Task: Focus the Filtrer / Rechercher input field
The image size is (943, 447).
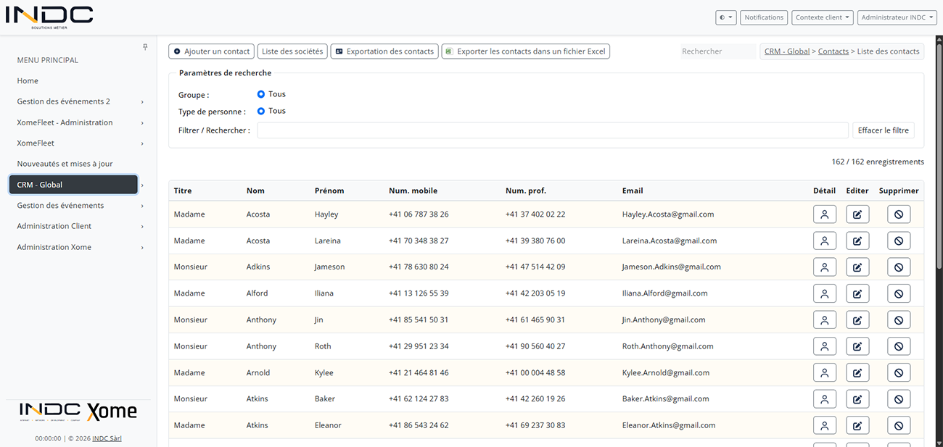Action: point(553,130)
